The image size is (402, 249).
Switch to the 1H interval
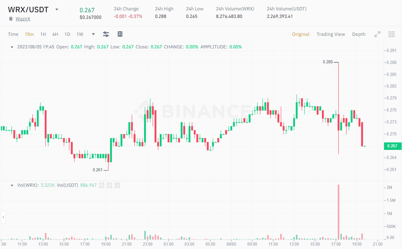43,34
